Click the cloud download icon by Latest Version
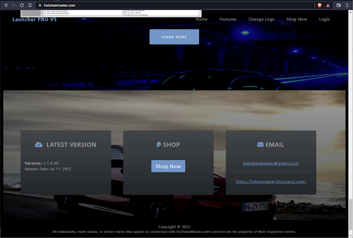 (39, 145)
